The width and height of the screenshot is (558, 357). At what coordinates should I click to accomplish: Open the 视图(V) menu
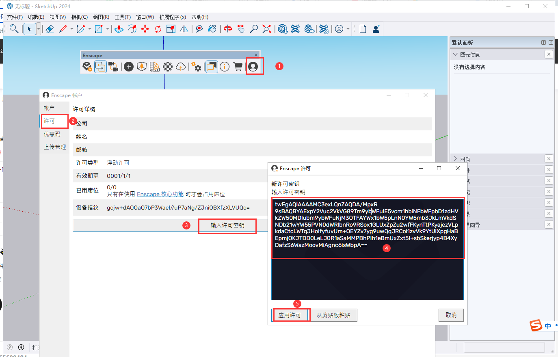58,17
